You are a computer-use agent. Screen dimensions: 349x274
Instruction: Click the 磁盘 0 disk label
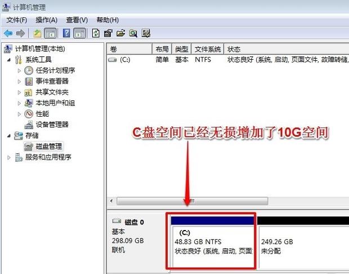[134, 222]
